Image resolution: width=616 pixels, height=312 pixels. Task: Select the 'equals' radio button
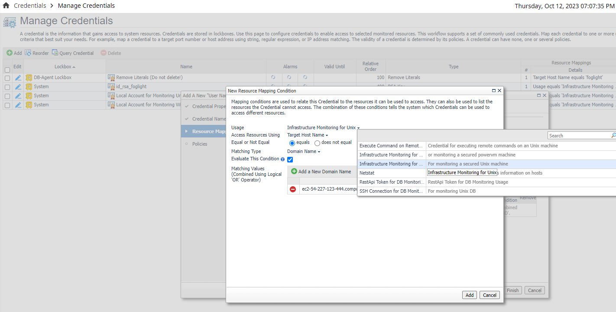[292, 143]
